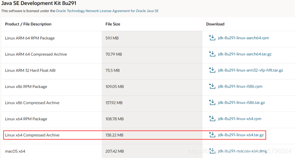Click download icon for jdk-8u291-linux-x64.rpm
The width and height of the screenshot is (295, 158).
tap(212, 118)
